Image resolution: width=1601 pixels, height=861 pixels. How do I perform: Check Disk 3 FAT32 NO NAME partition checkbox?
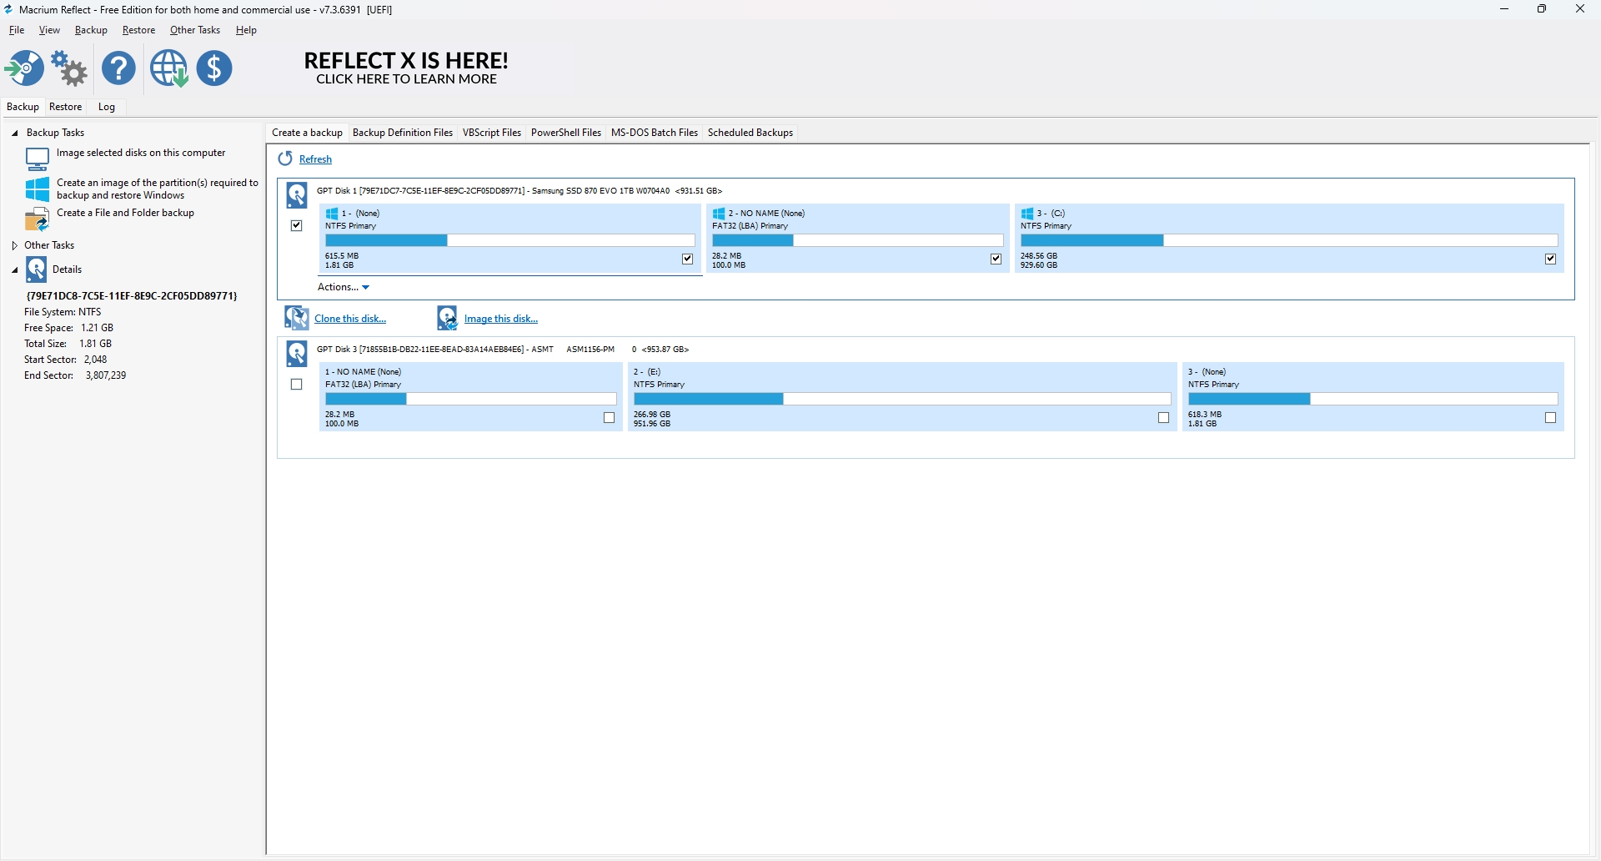(610, 418)
